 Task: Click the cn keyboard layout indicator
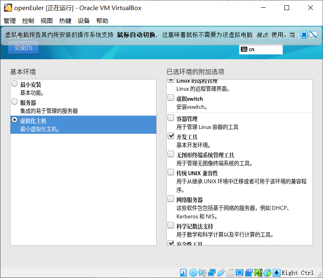coord(261,50)
